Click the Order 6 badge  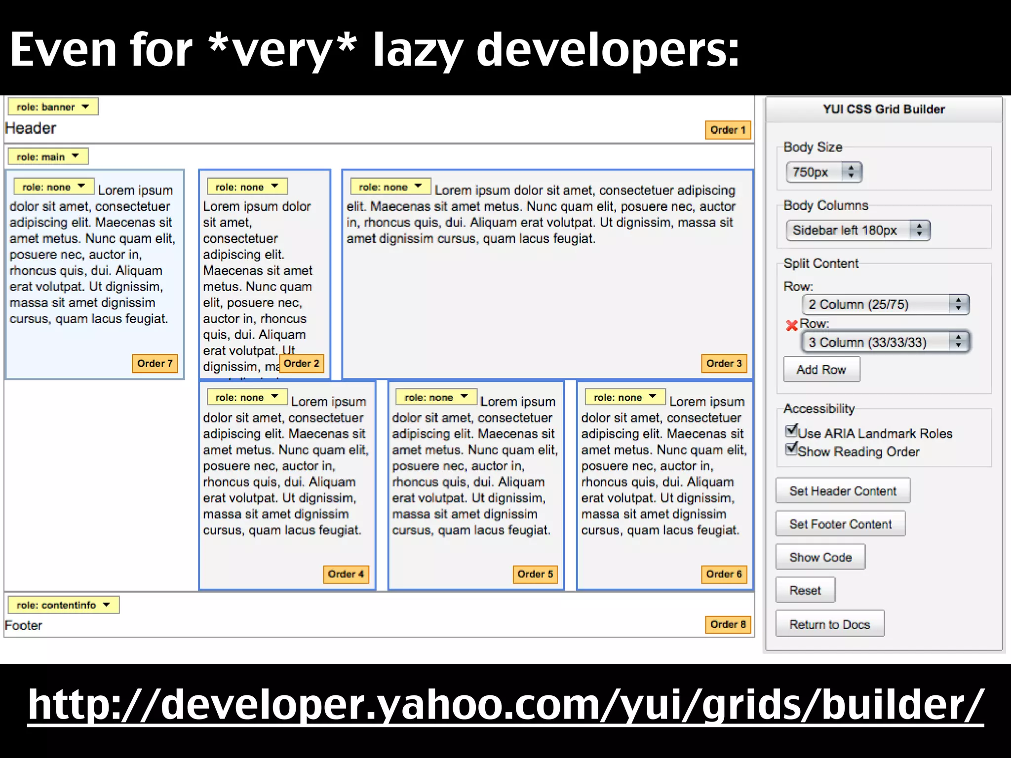coord(724,574)
